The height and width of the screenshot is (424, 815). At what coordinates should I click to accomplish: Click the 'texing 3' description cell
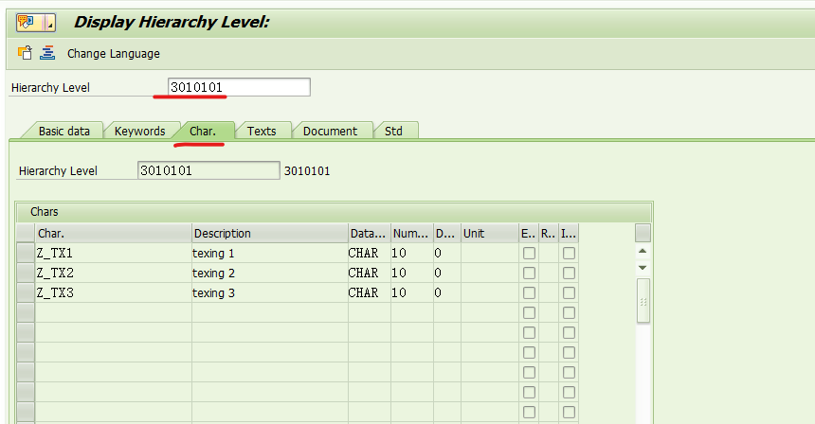point(270,292)
